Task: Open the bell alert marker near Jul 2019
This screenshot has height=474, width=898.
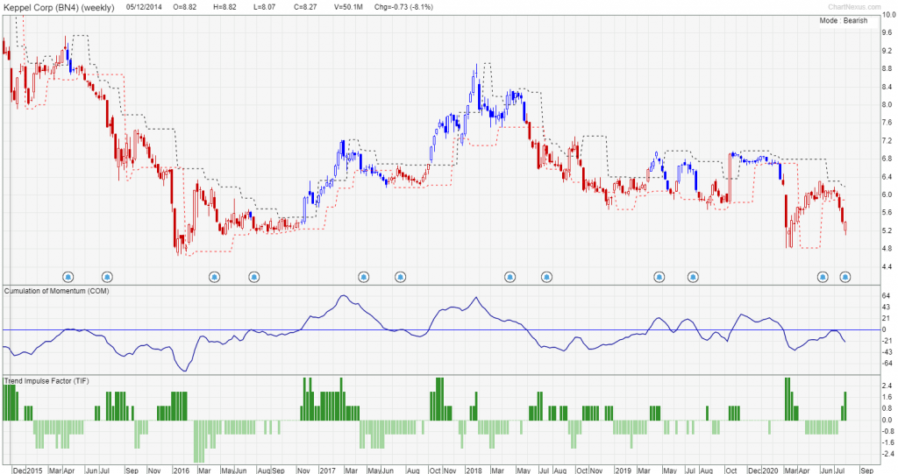Action: [693, 277]
